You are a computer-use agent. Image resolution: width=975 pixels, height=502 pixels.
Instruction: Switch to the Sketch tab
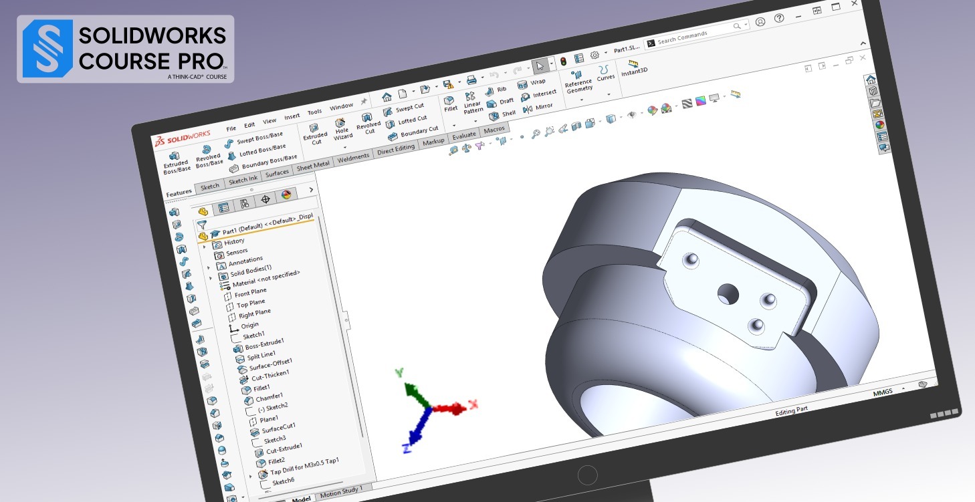pos(210,186)
